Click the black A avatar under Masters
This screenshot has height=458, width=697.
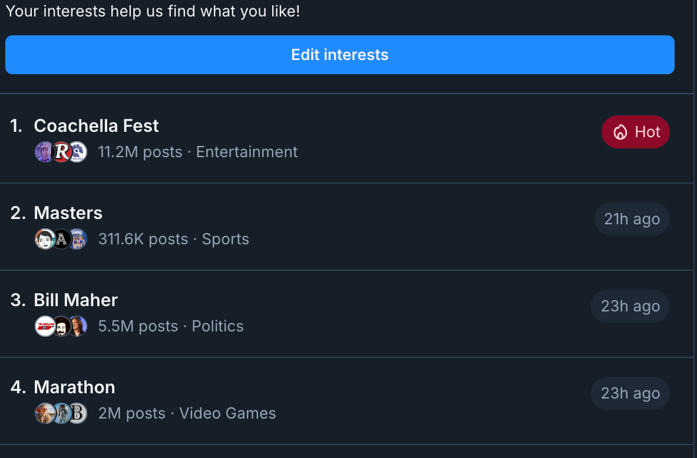point(62,239)
